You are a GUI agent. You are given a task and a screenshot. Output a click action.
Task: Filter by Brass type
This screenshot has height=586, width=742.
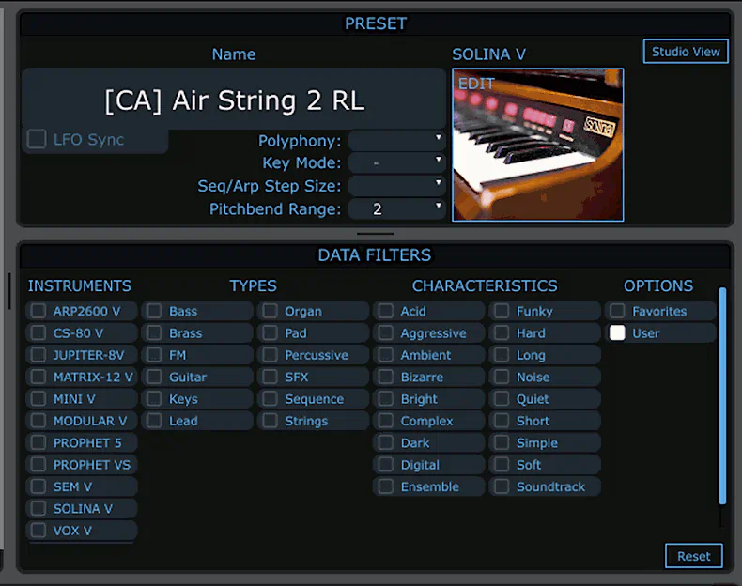[154, 333]
